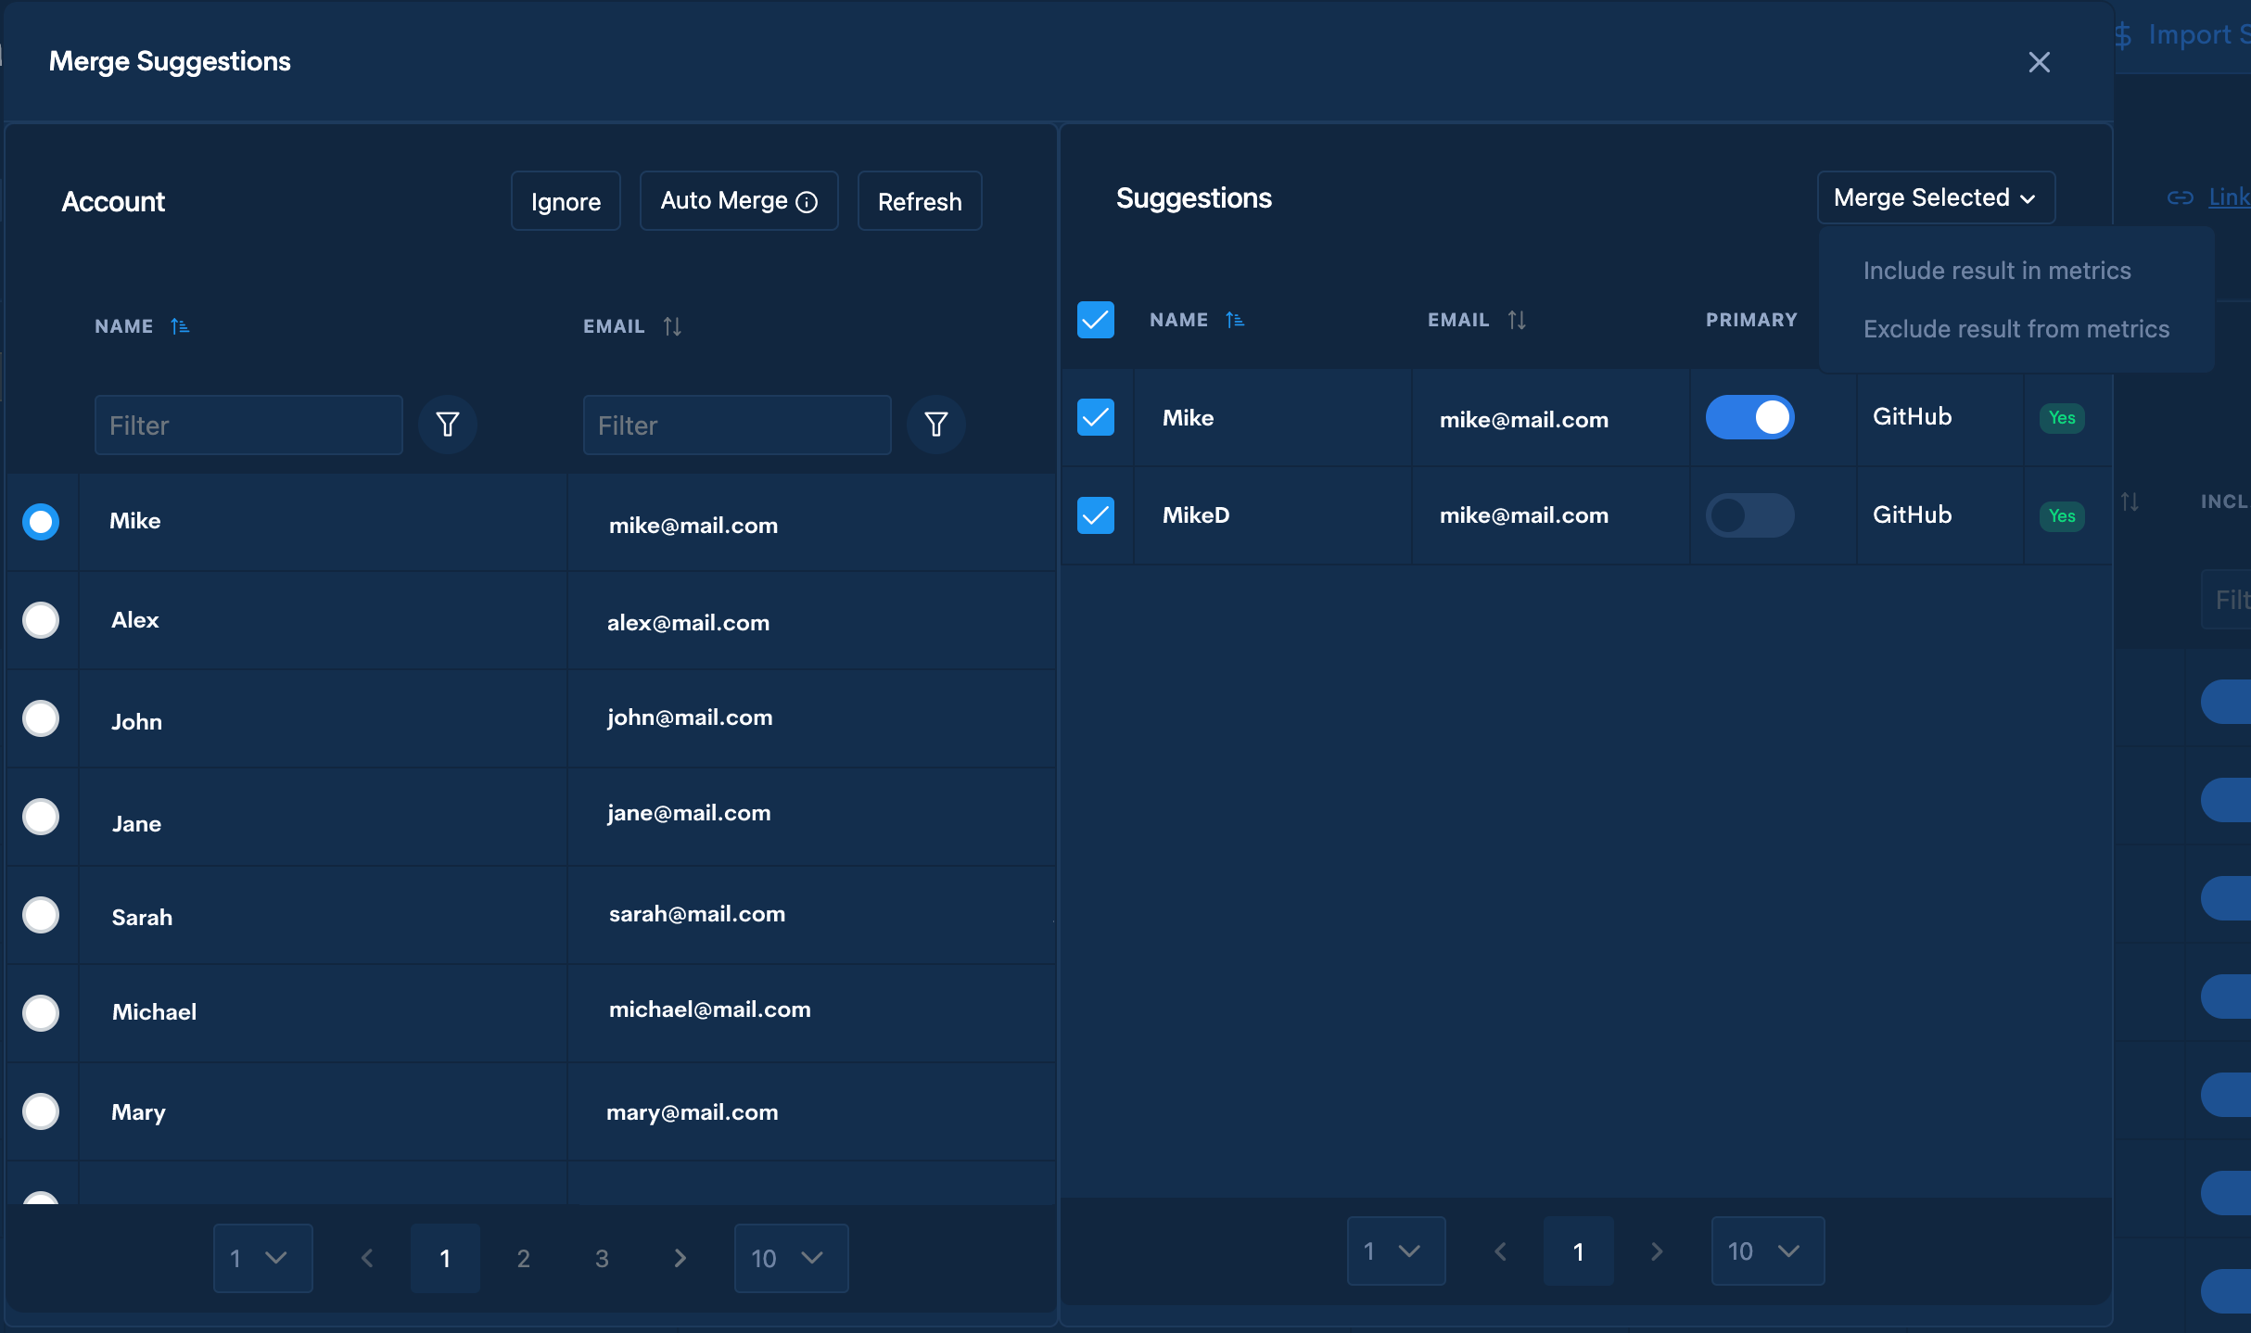This screenshot has height=1333, width=2251.
Task: Go to next page in Account pagination
Action: 680,1258
